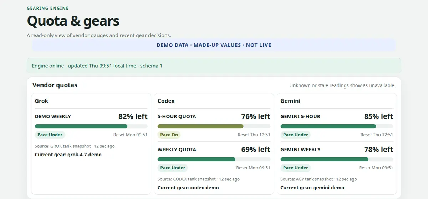The width and height of the screenshot is (428, 199).
Task: Click the DEMO WEEKLY label
Action: point(53,116)
